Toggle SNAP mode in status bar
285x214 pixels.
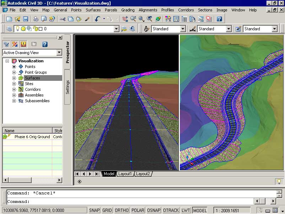pos(94,210)
